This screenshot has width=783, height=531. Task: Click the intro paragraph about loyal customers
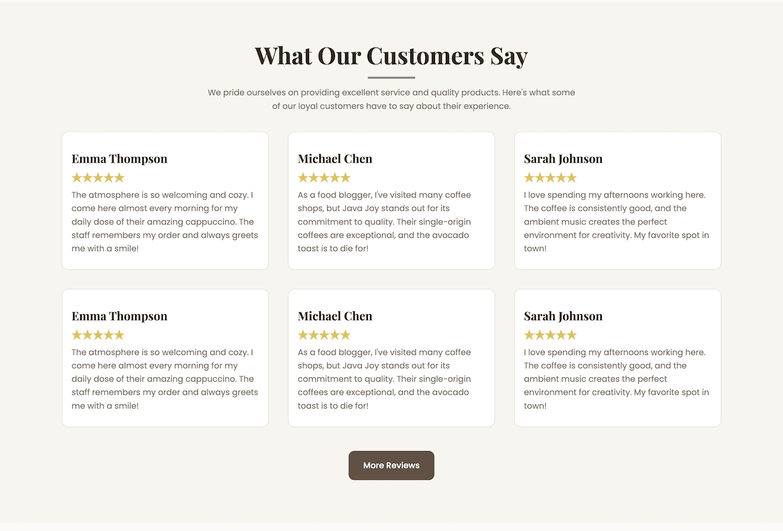[x=391, y=99]
